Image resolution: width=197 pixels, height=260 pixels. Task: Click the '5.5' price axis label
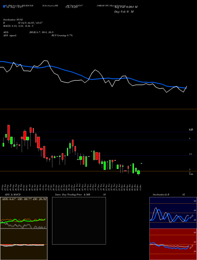[191, 154]
